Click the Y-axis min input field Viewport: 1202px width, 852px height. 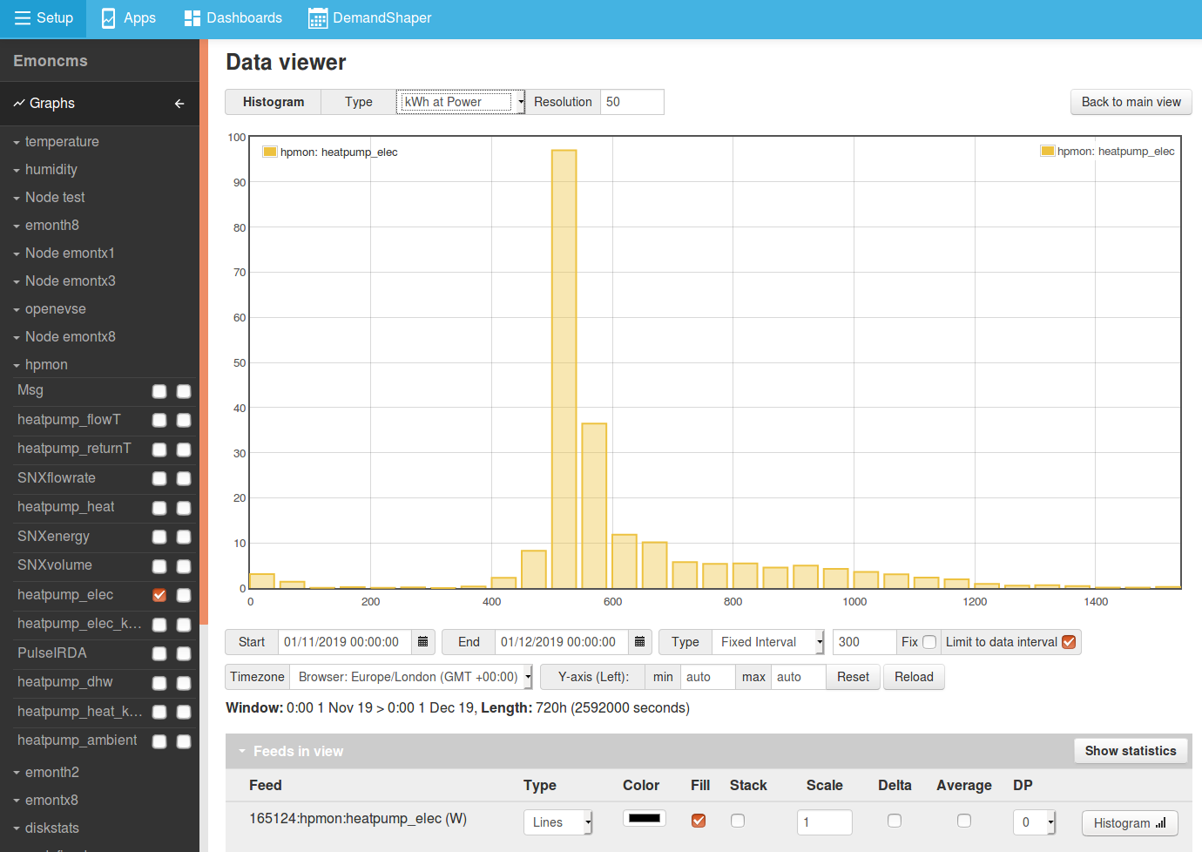point(707,677)
